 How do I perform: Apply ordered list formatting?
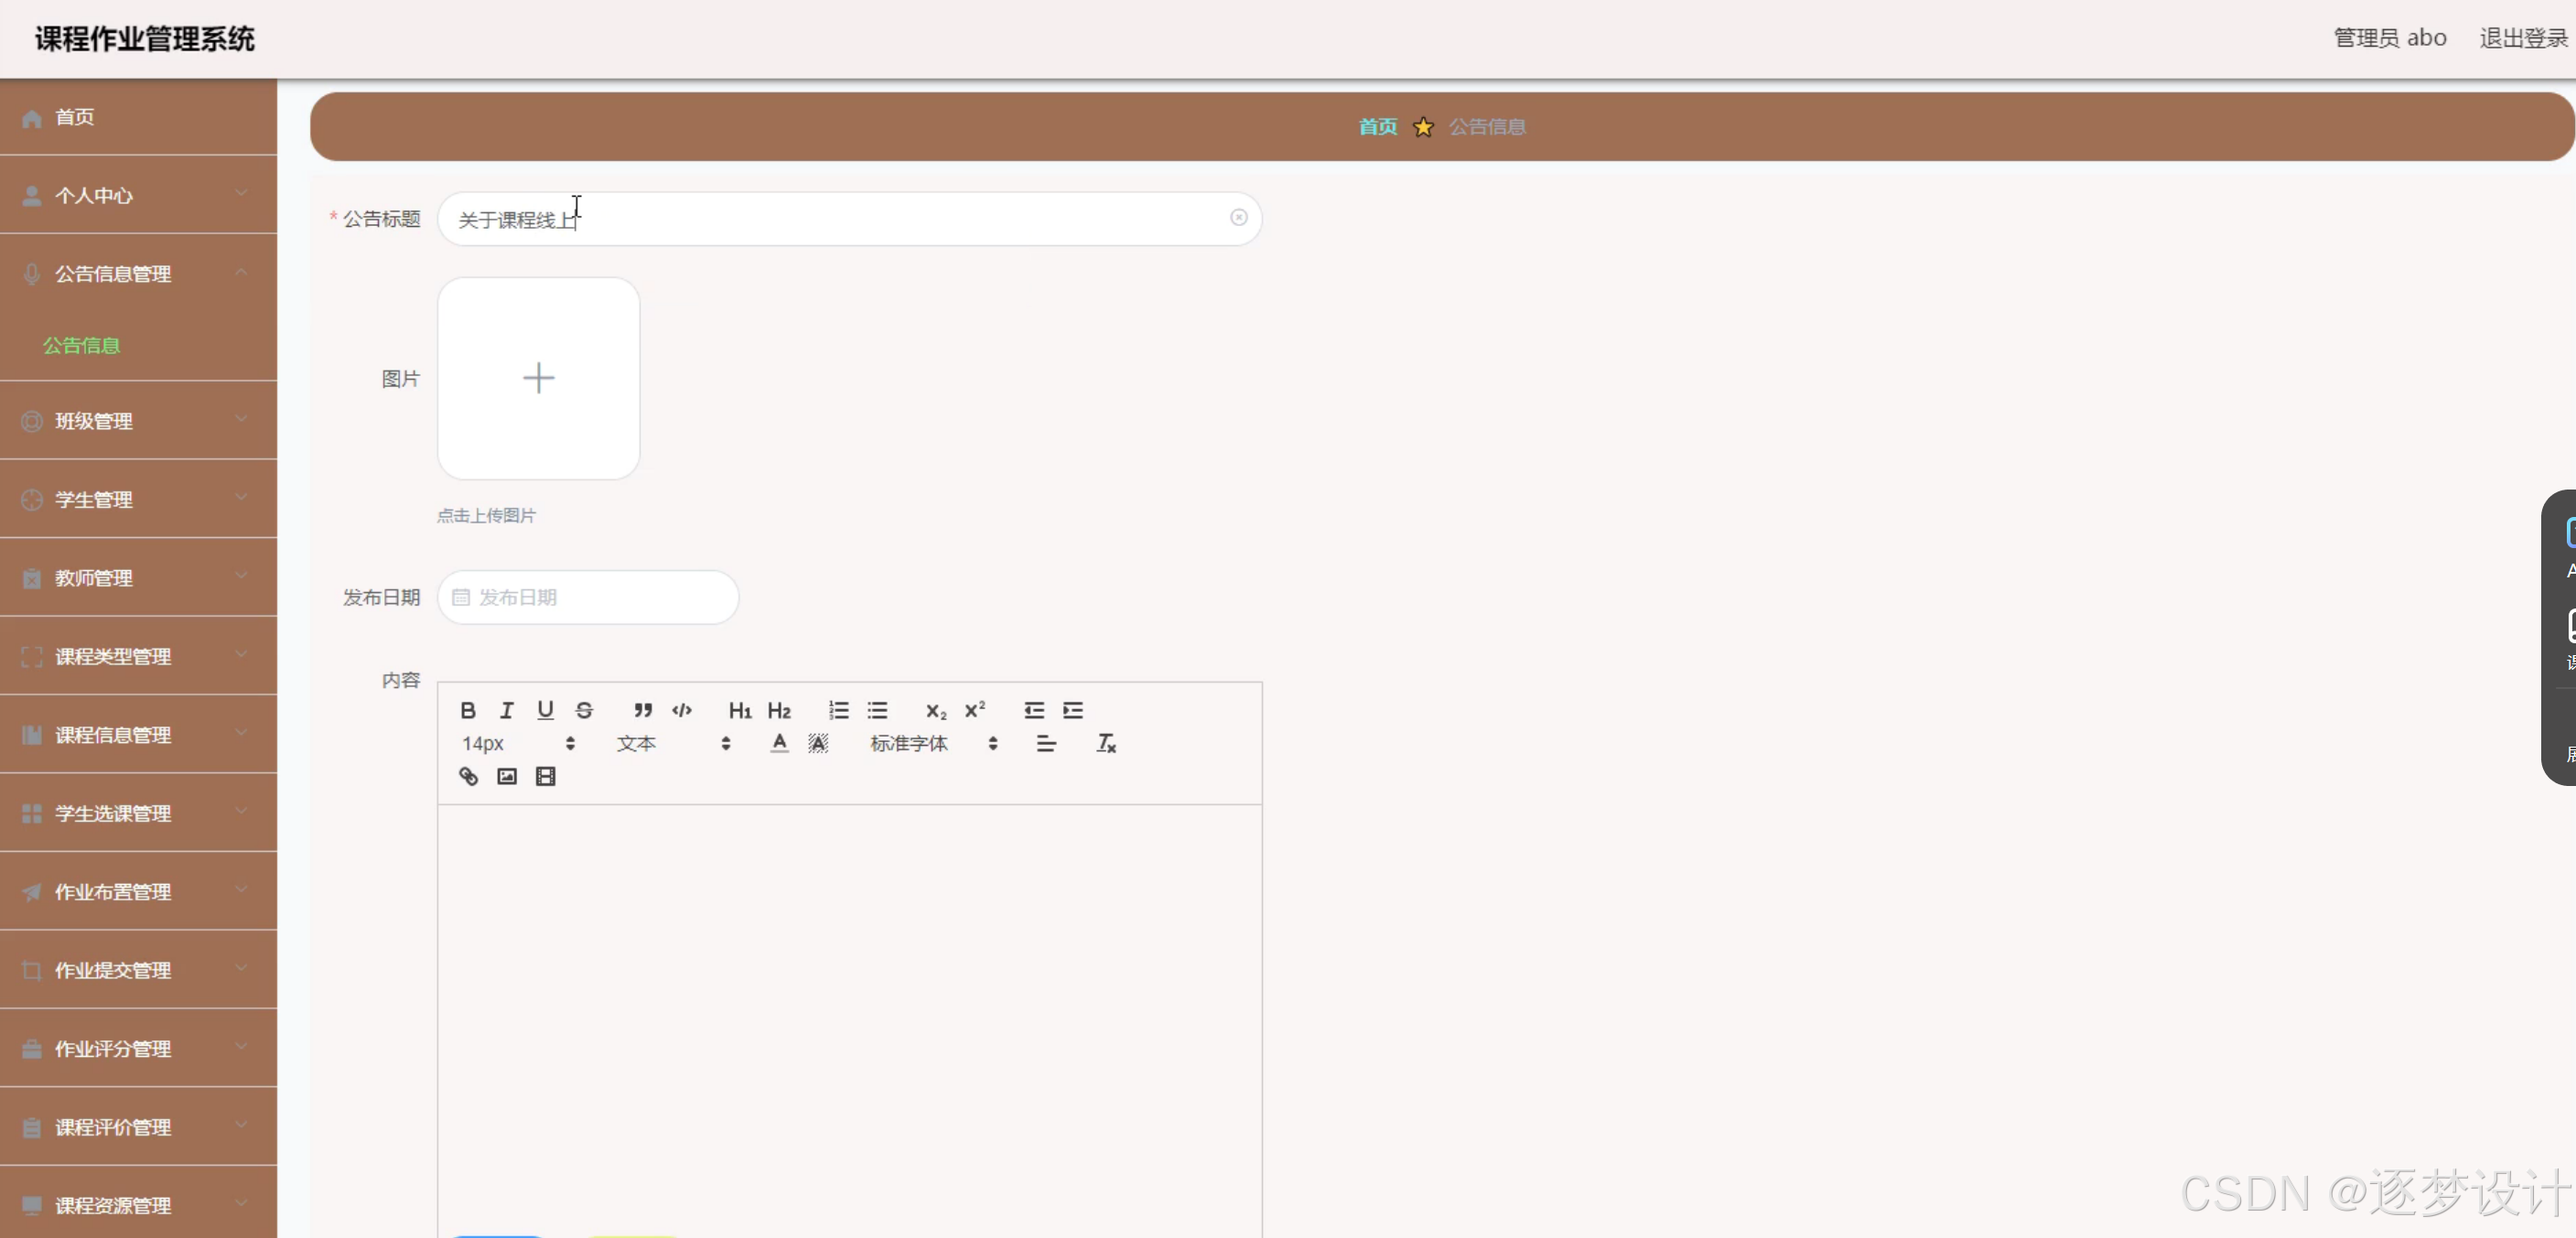pyautogui.click(x=838, y=710)
